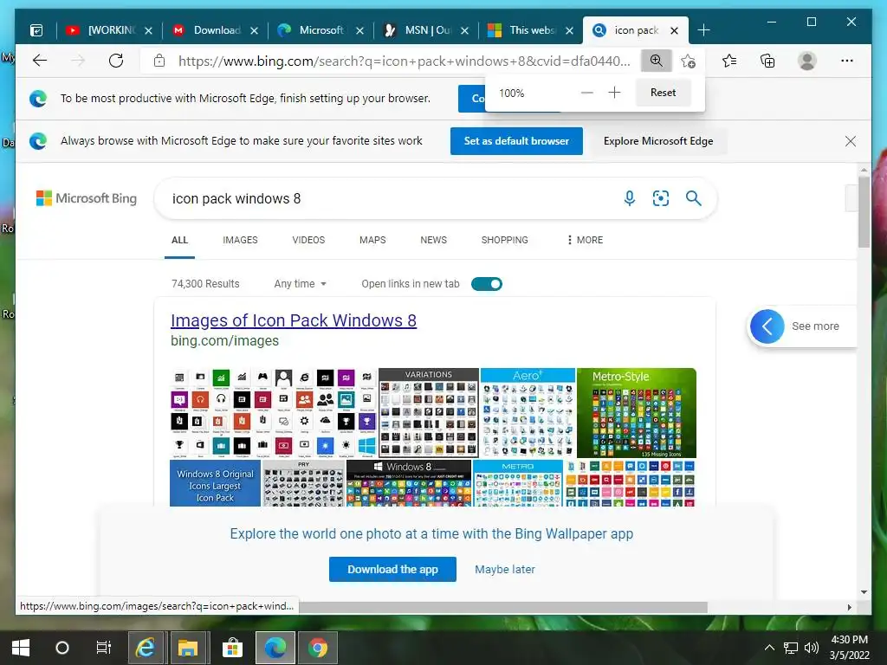Click the address bar URL

pos(404,61)
